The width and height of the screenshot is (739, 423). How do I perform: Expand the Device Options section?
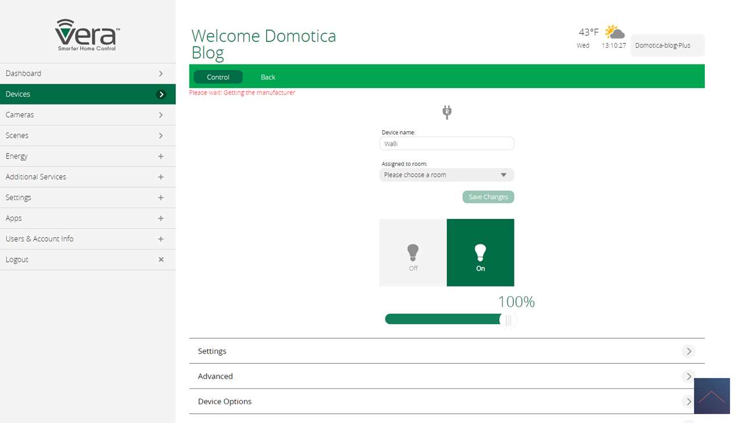(x=446, y=401)
